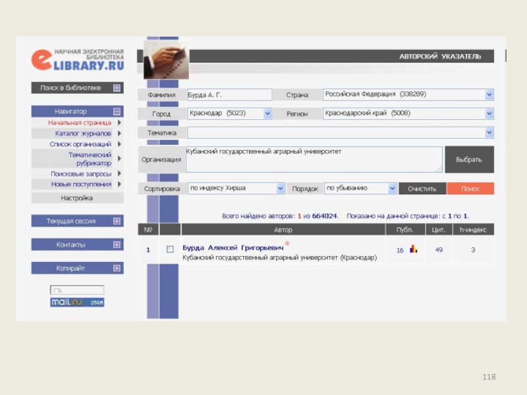The image size is (527, 395).
Task: Collapse the Навигатор panel
Action: (117, 111)
